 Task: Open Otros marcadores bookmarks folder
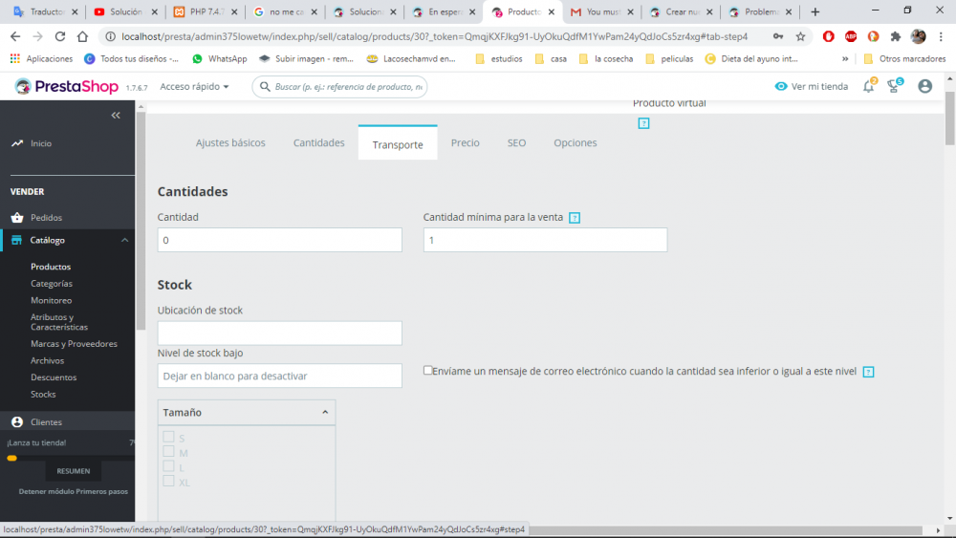click(x=904, y=59)
